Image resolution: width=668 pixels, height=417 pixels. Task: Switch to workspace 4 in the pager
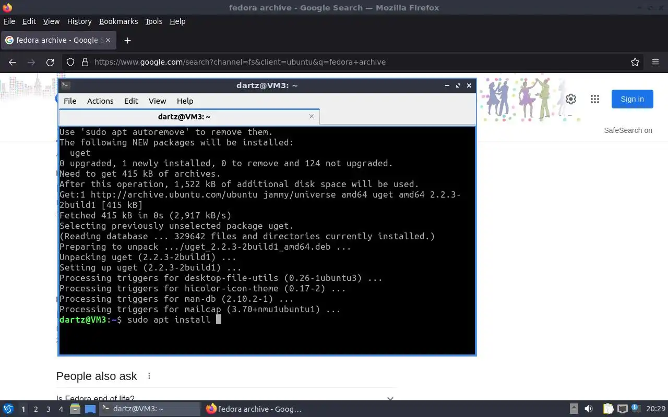[x=61, y=409]
